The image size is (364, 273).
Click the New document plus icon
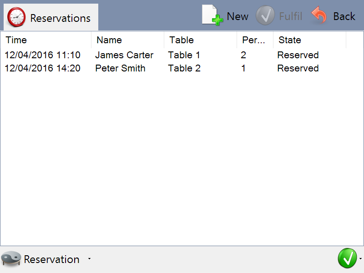[x=212, y=15]
